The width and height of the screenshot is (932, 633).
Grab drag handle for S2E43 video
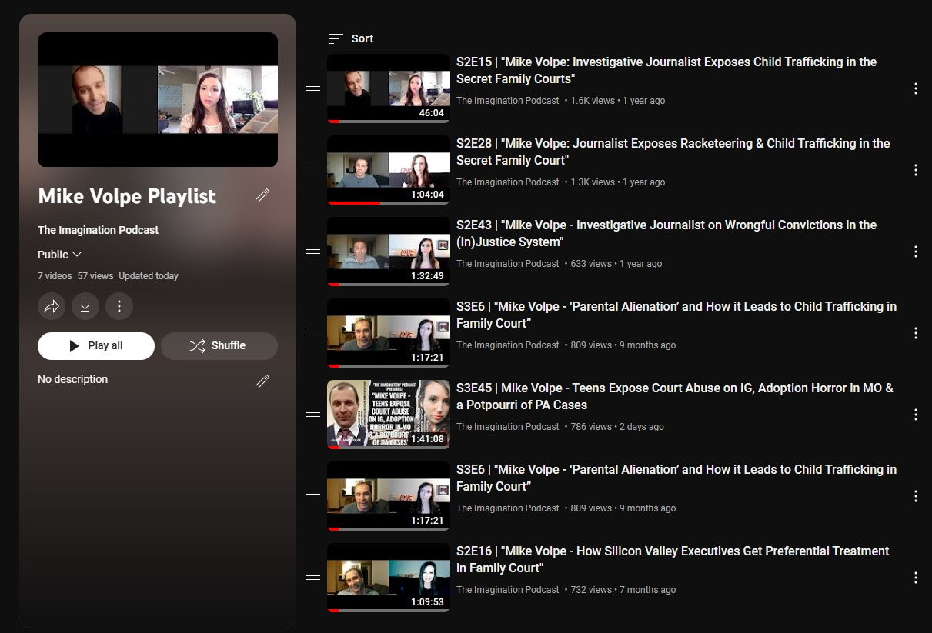(313, 252)
